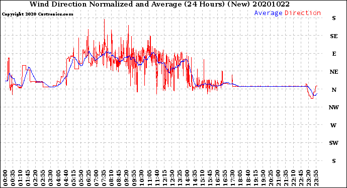The width and height of the screenshot is (347, 188).
Task: Click the "NW" direction axis label
Action: click(334, 107)
